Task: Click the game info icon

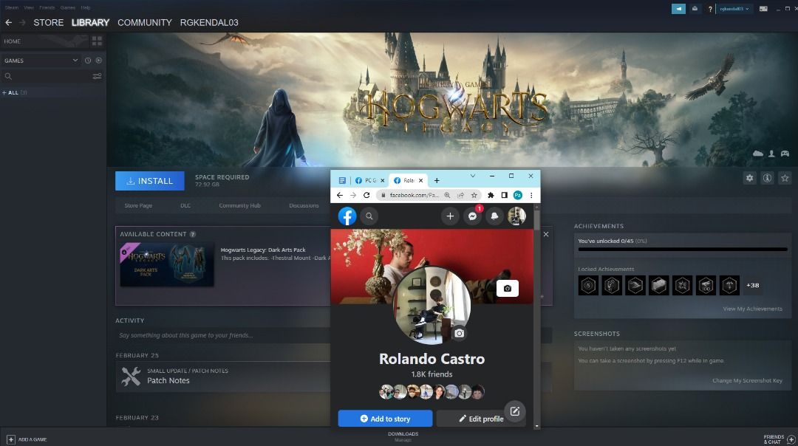Action: click(x=768, y=178)
